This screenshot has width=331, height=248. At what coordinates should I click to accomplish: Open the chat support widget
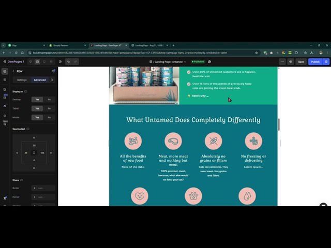pos(323,205)
